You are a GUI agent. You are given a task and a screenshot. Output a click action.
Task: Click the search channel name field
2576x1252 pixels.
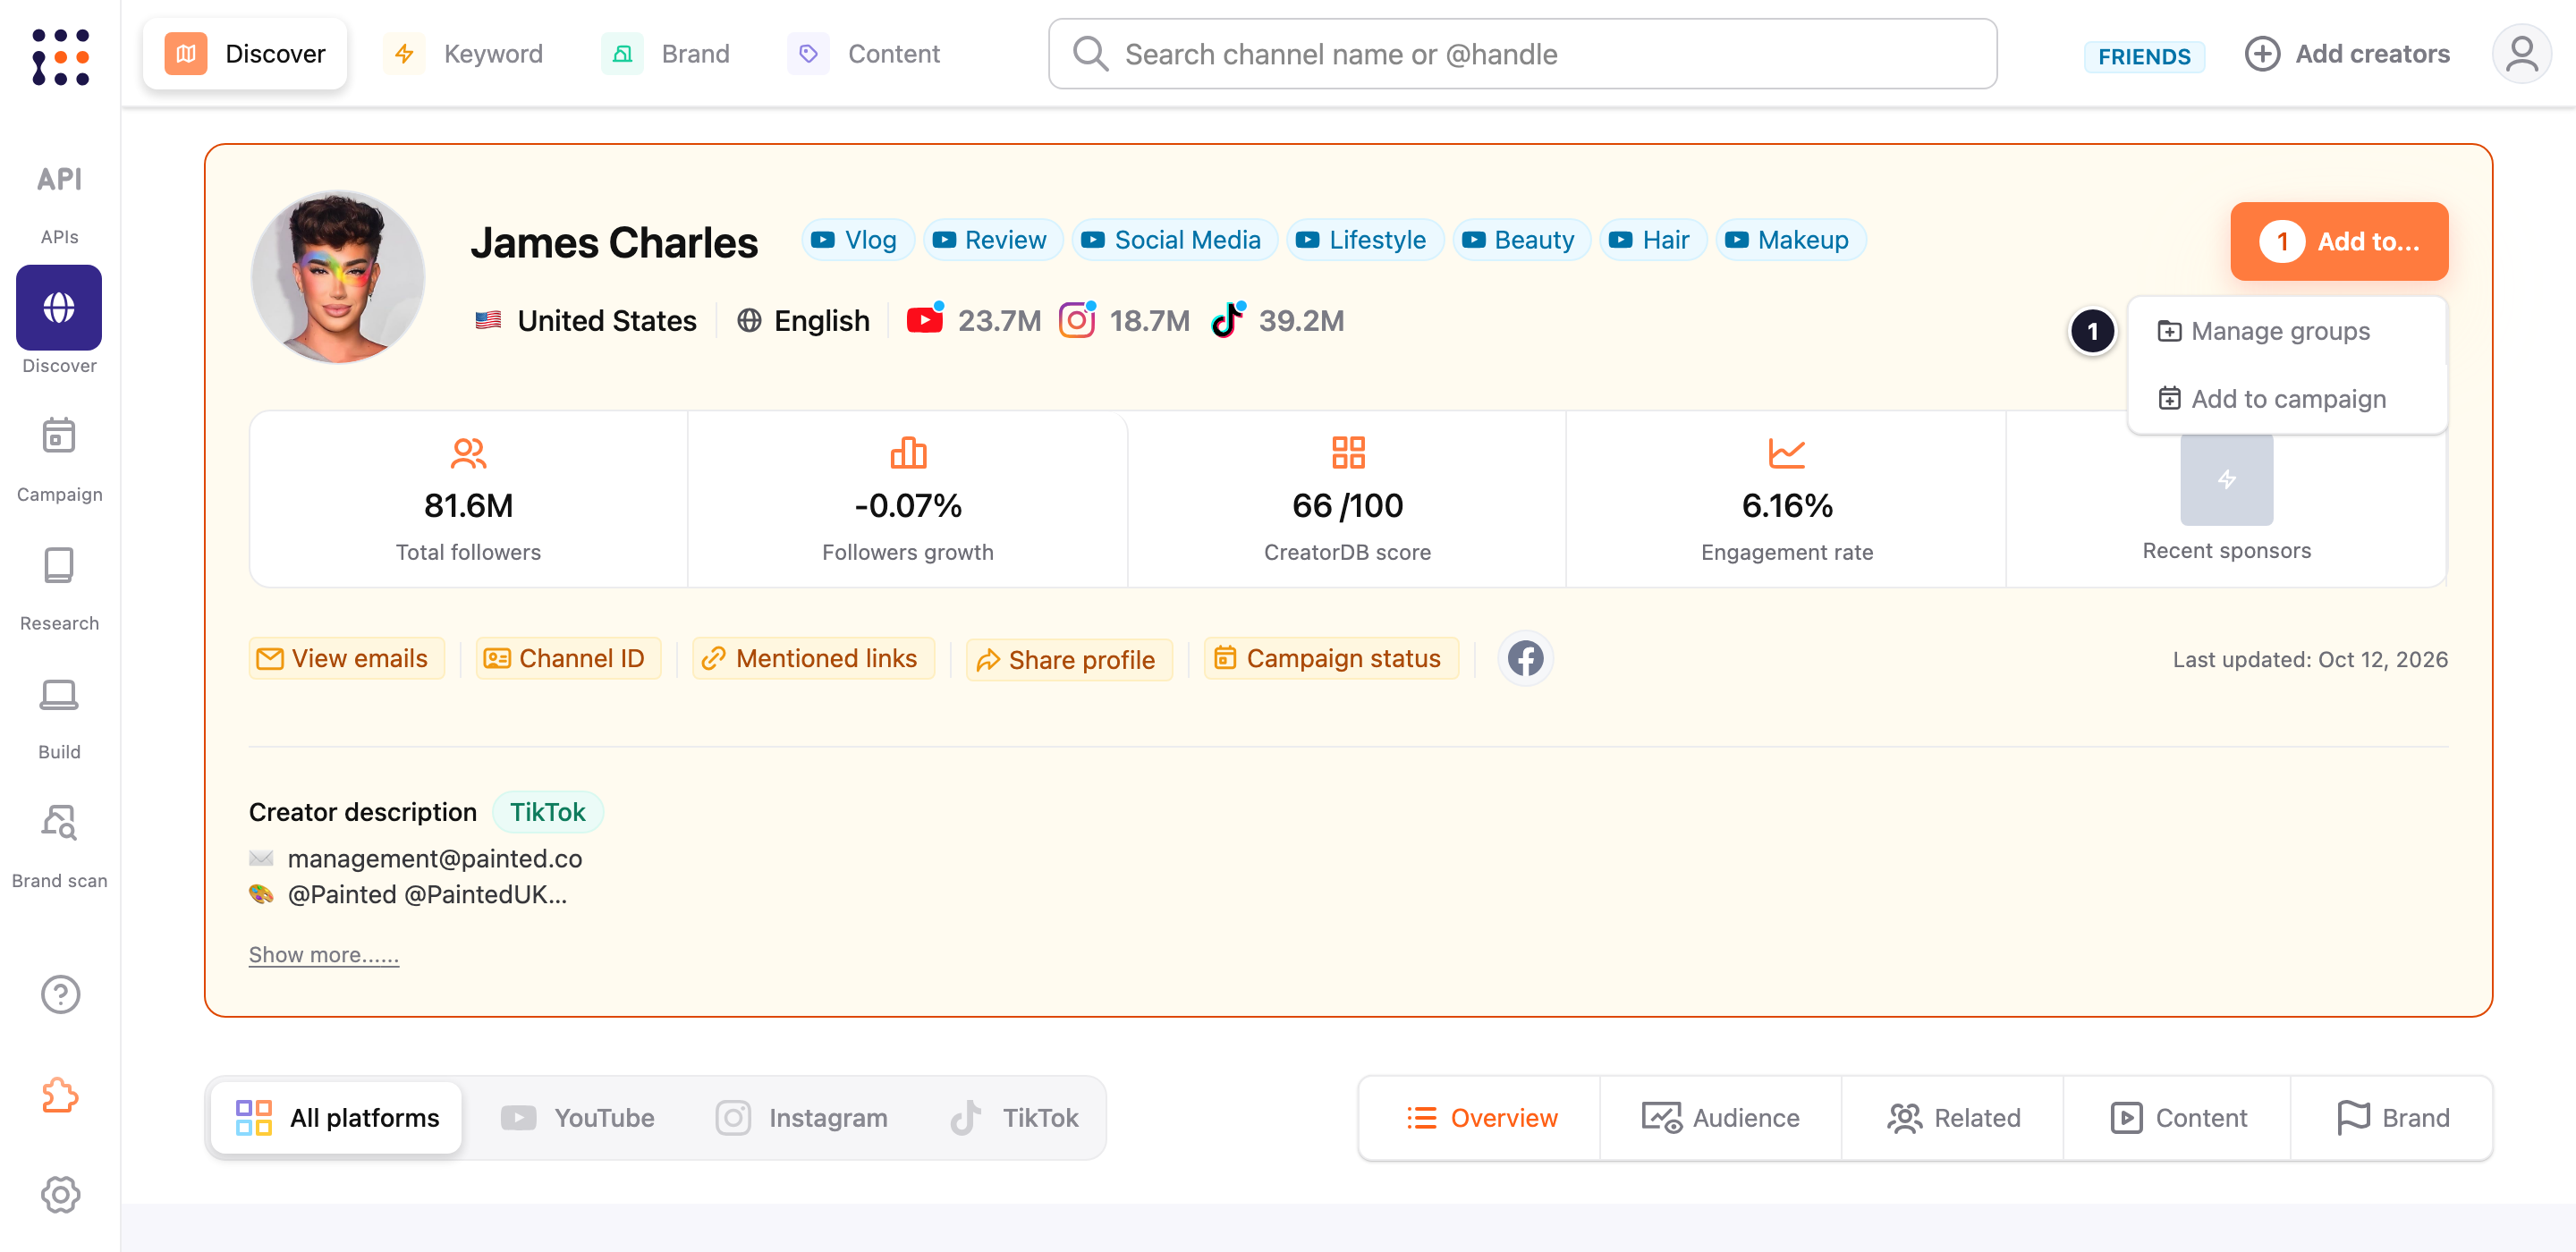(x=1522, y=54)
